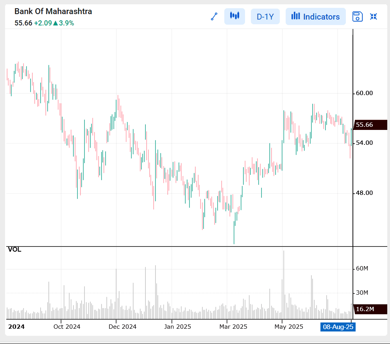Image resolution: width=390 pixels, height=344 pixels.
Task: Click the save chart floppy icon
Action: (x=358, y=16)
